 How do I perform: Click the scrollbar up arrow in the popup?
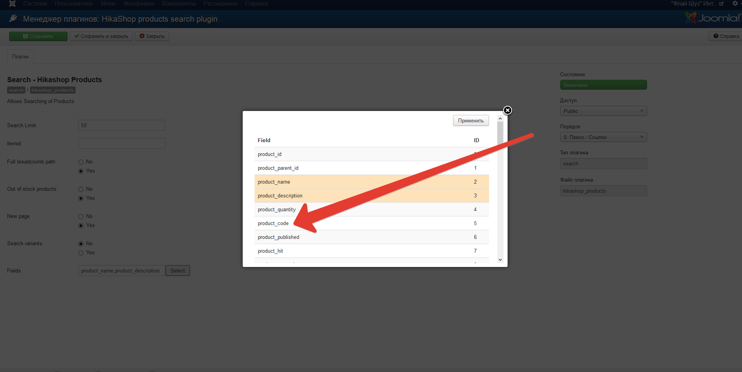(x=500, y=118)
